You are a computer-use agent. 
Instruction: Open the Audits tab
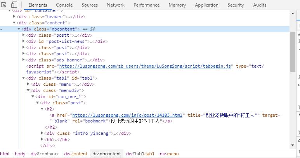tap(260, 5)
